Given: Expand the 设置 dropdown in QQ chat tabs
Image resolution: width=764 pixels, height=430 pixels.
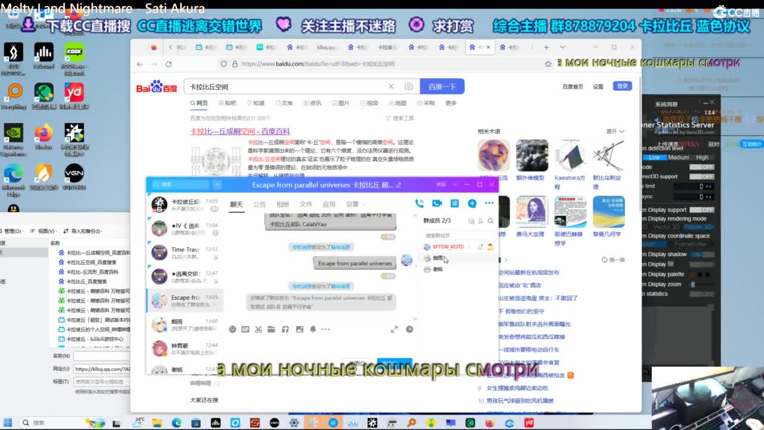Looking at the screenshot, I should 356,204.
